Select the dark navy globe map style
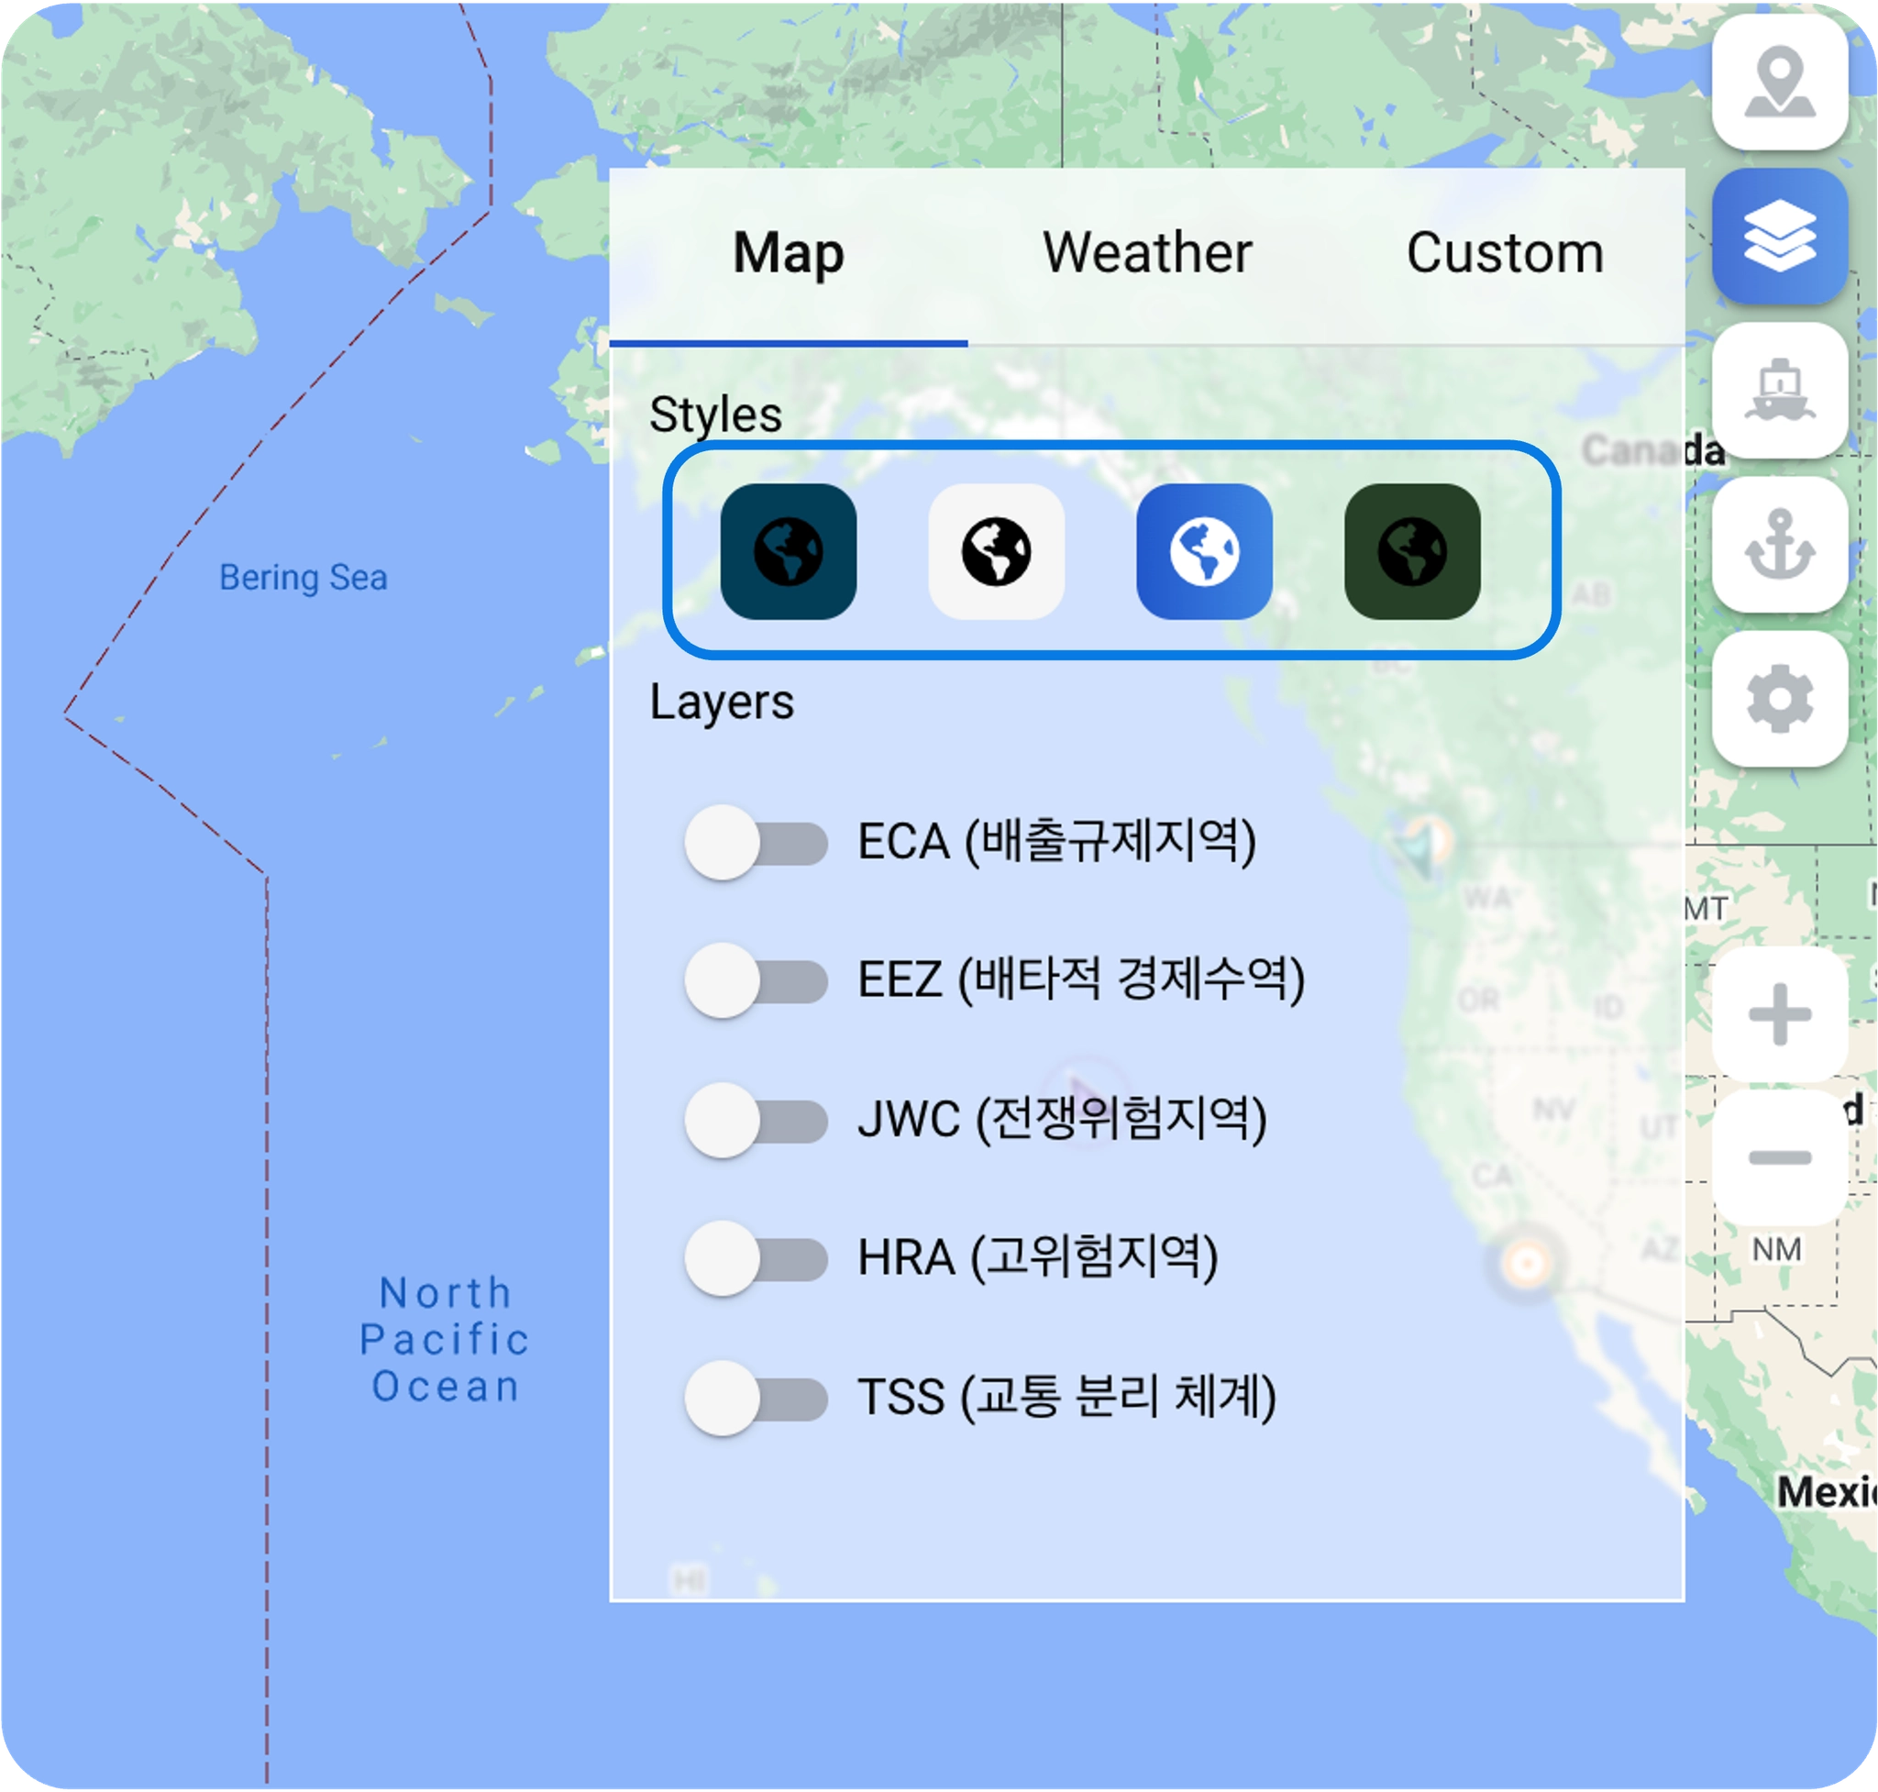The image size is (1878, 1792). point(788,551)
